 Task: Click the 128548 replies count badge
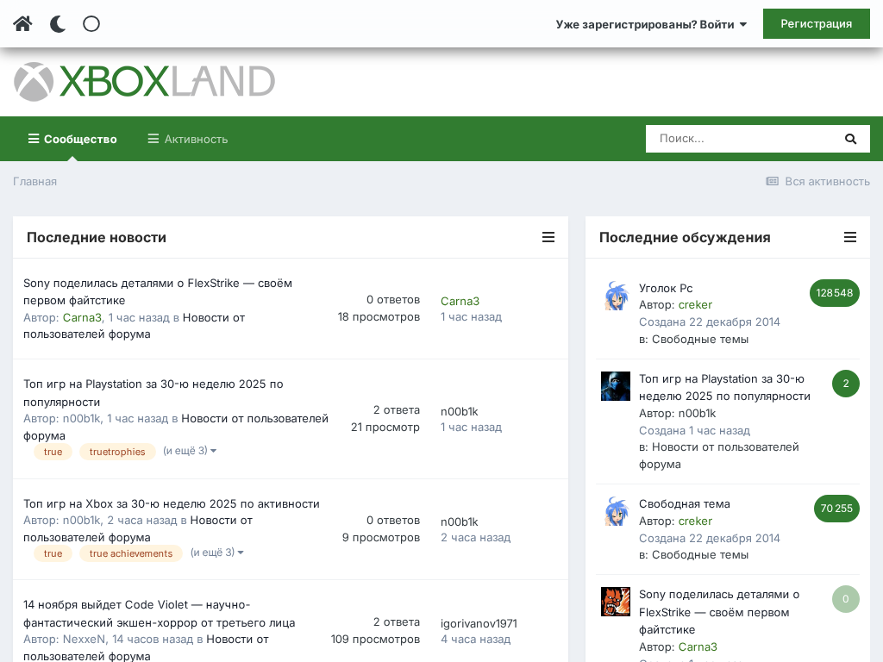(834, 293)
